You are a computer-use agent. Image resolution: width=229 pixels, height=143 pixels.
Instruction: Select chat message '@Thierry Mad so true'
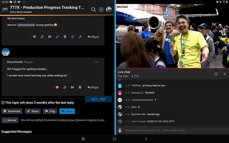(x=154, y=86)
